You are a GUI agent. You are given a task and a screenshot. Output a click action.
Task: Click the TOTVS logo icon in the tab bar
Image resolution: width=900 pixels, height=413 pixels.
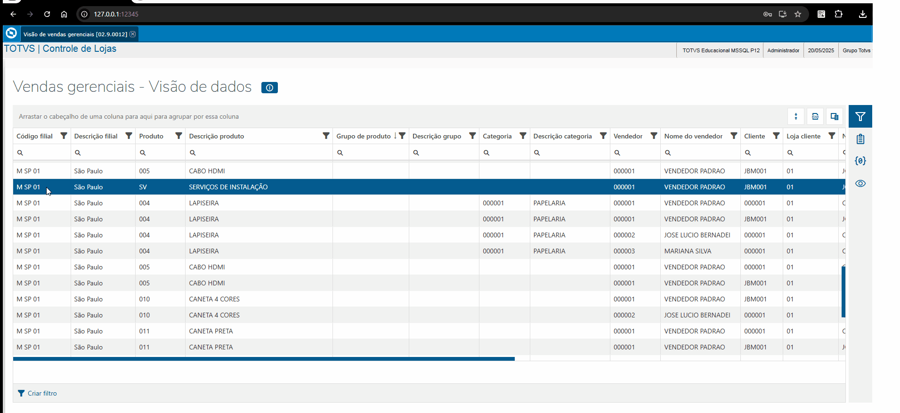coord(11,33)
